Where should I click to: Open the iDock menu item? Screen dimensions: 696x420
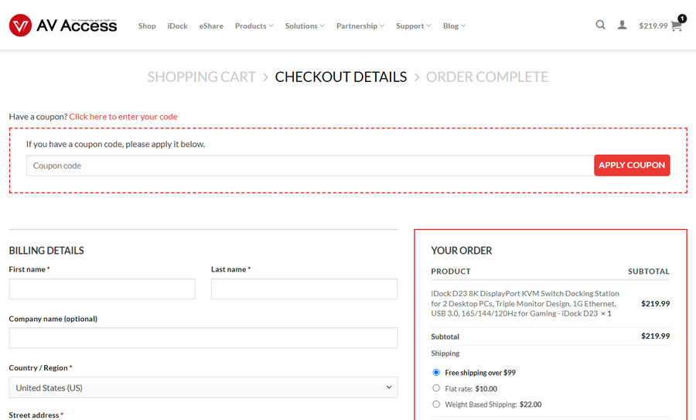(x=177, y=26)
